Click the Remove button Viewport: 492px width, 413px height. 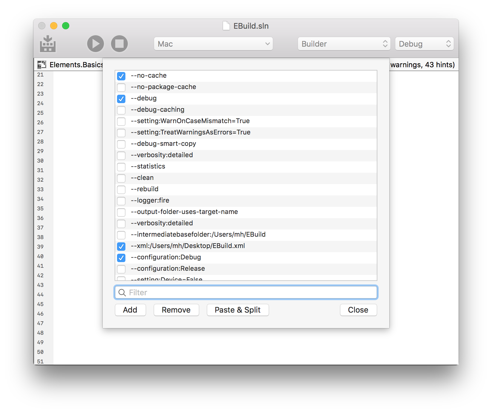point(176,310)
